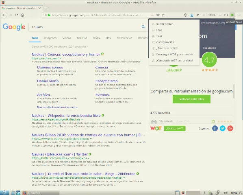The height and width of the screenshot is (195, 243).
Task: Click zoom in plus toolbar button
Action: 220,15
